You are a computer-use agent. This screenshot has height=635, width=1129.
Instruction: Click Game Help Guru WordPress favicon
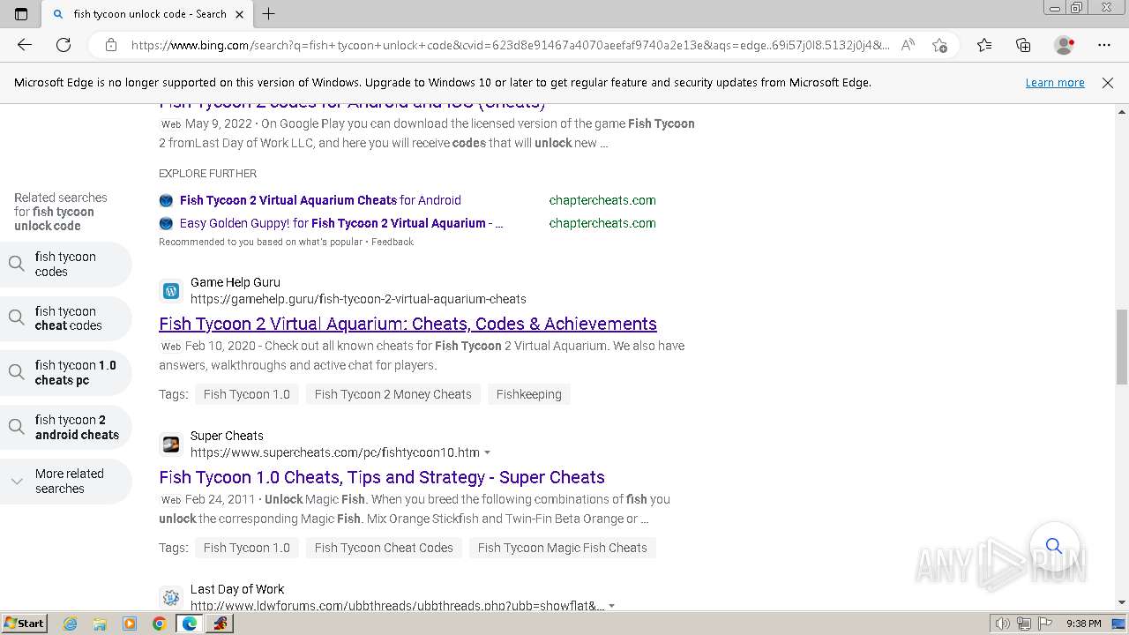171,290
